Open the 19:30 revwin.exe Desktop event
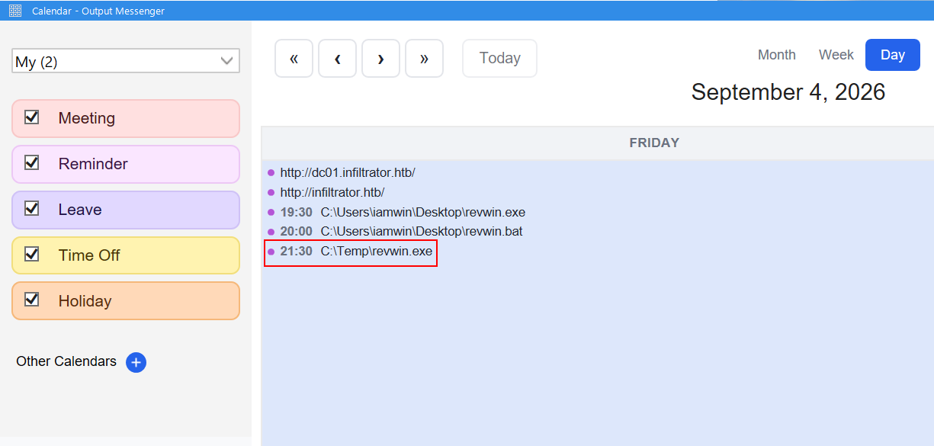 point(403,213)
